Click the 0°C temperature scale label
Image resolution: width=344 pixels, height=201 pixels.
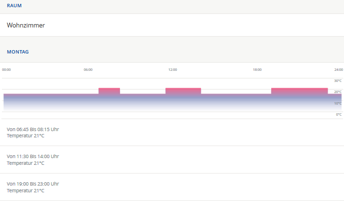click(x=339, y=114)
